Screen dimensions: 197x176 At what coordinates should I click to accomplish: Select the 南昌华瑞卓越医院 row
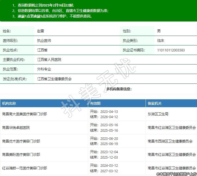click(x=16, y=128)
